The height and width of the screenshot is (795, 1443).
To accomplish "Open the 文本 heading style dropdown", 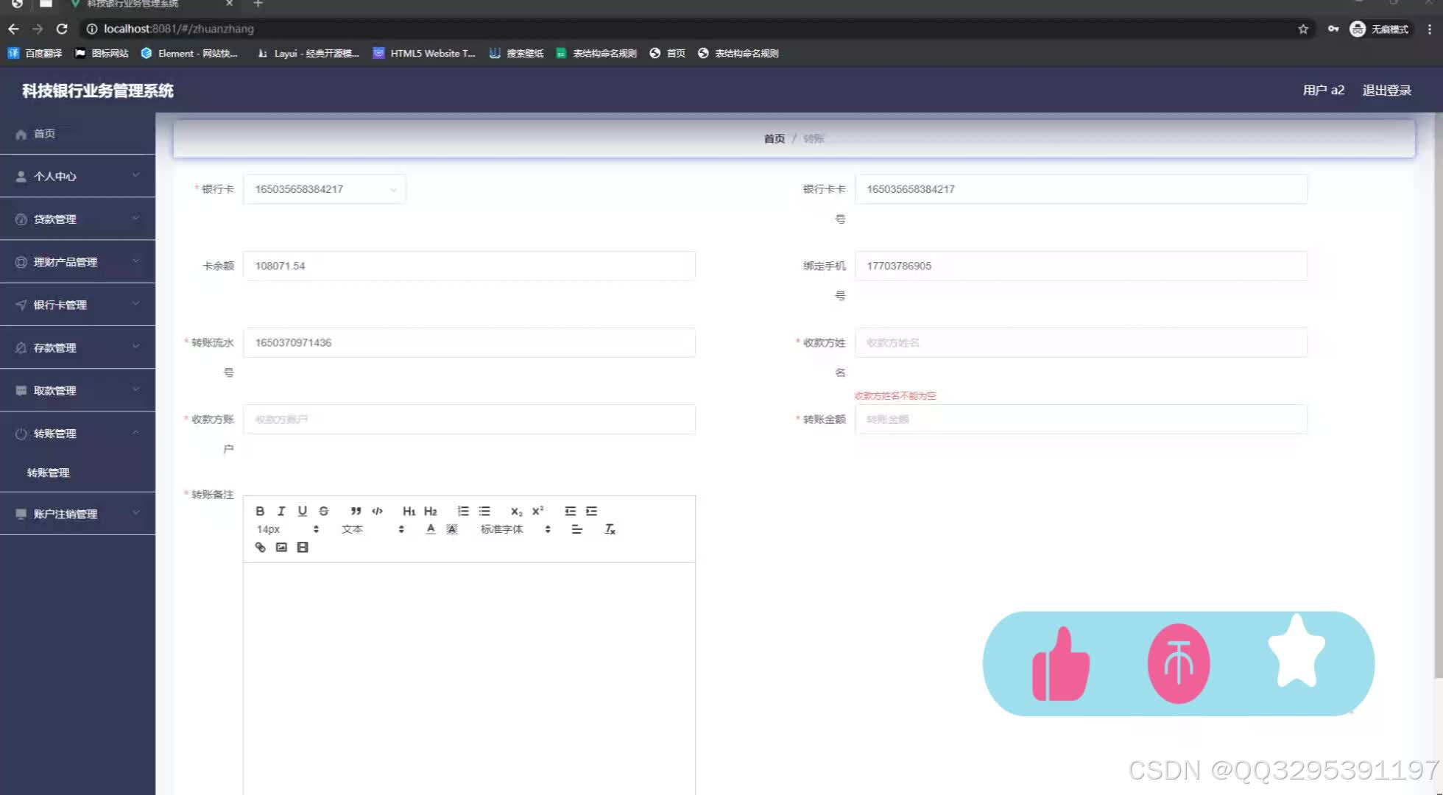I will [373, 529].
